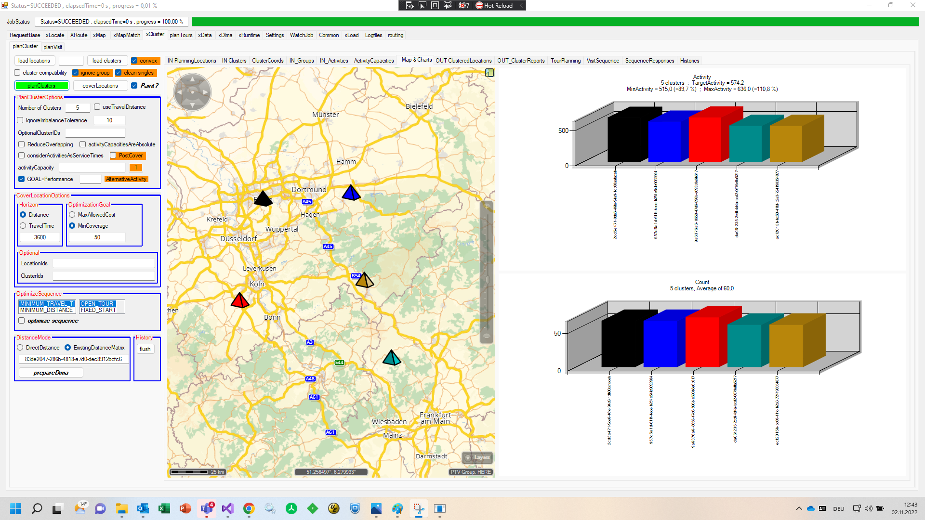This screenshot has width=925, height=520.
Task: Click the red cluster pyramid near Köln
Action: point(239,300)
